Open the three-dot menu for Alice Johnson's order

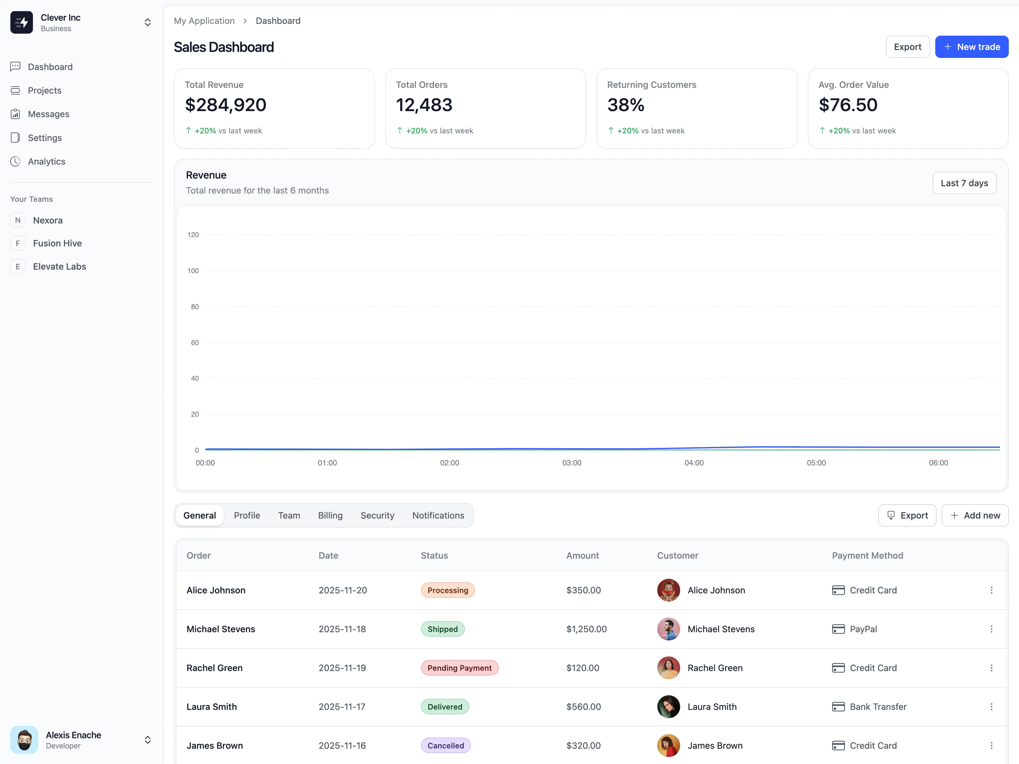[x=991, y=591]
